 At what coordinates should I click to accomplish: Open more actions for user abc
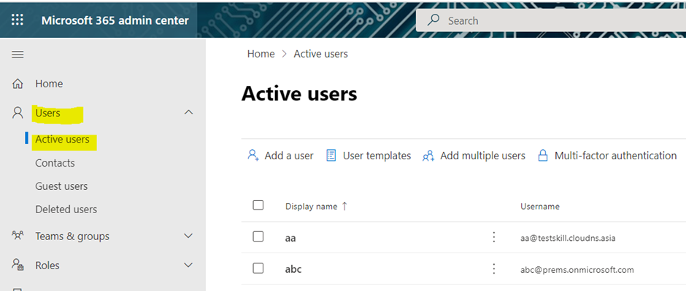494,268
